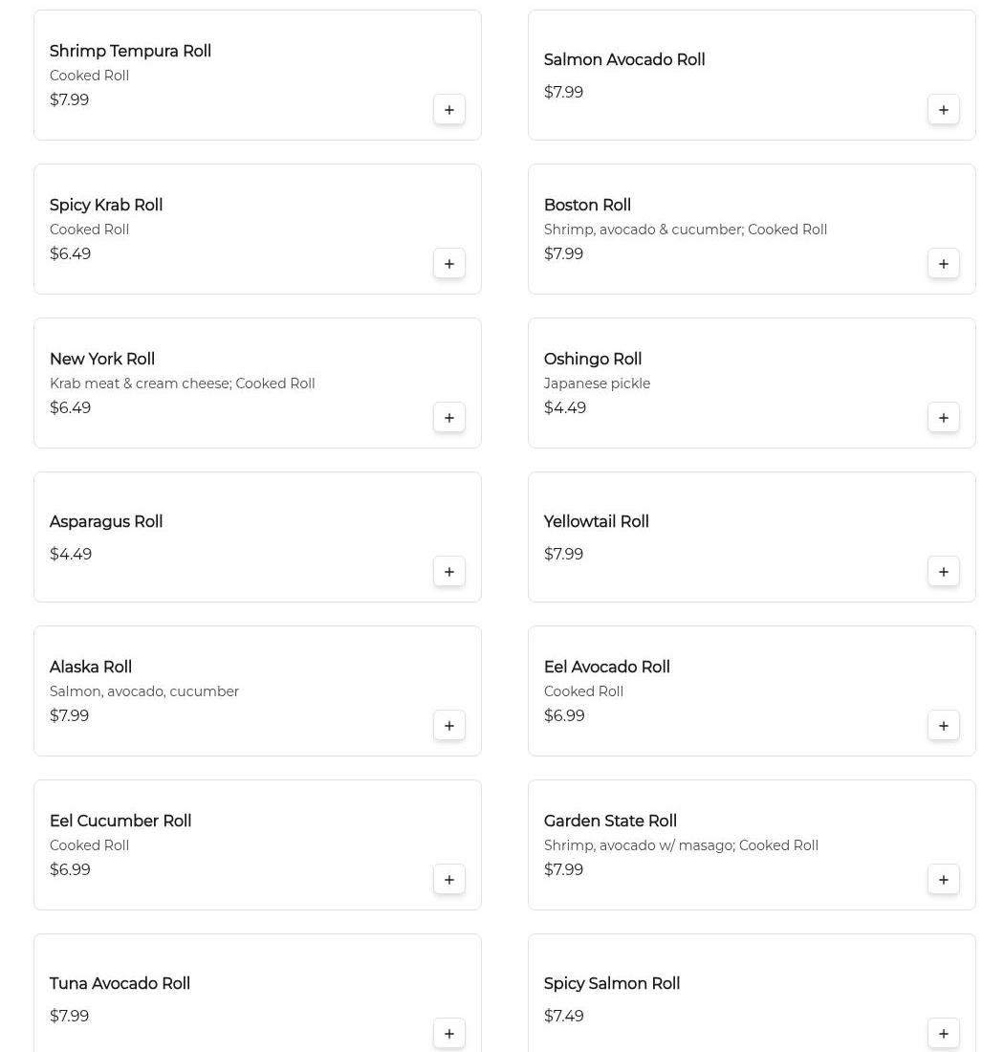
Task: Open the Eel Cucumber Roll name
Action: click(120, 822)
